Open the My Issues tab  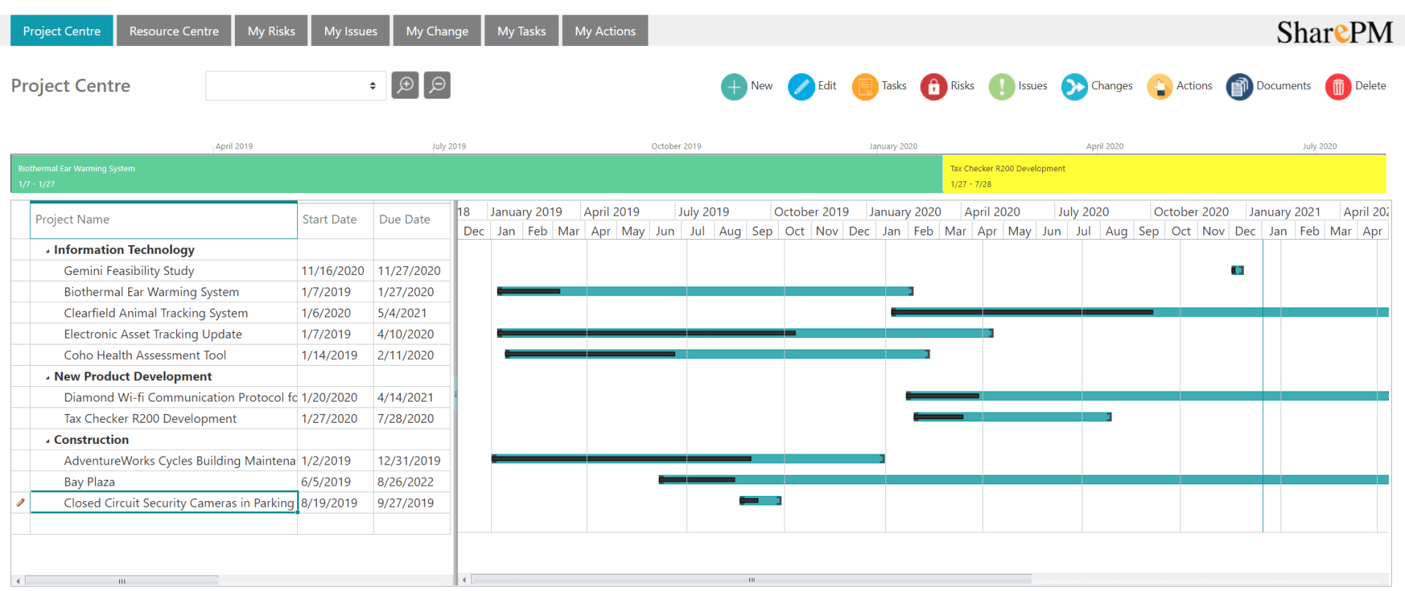point(351,31)
